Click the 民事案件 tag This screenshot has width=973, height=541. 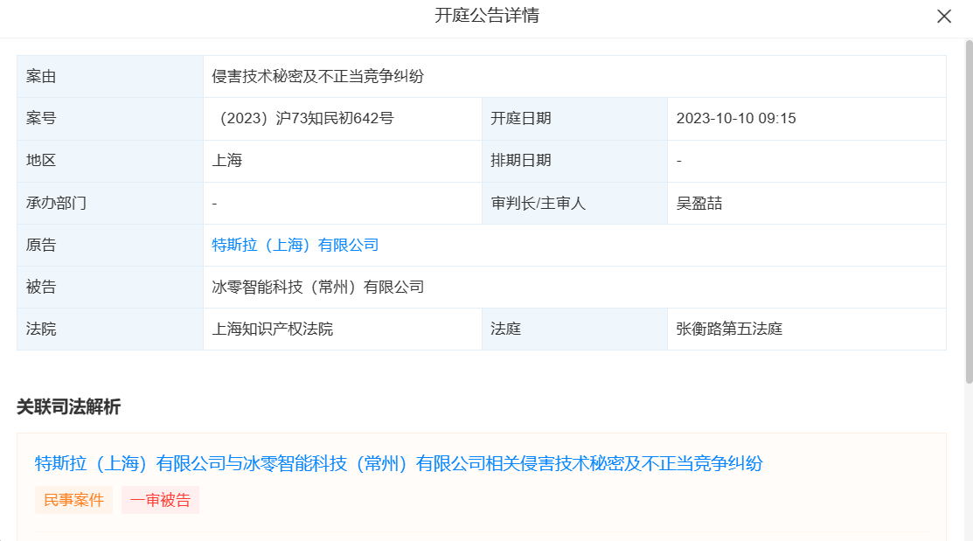point(73,500)
